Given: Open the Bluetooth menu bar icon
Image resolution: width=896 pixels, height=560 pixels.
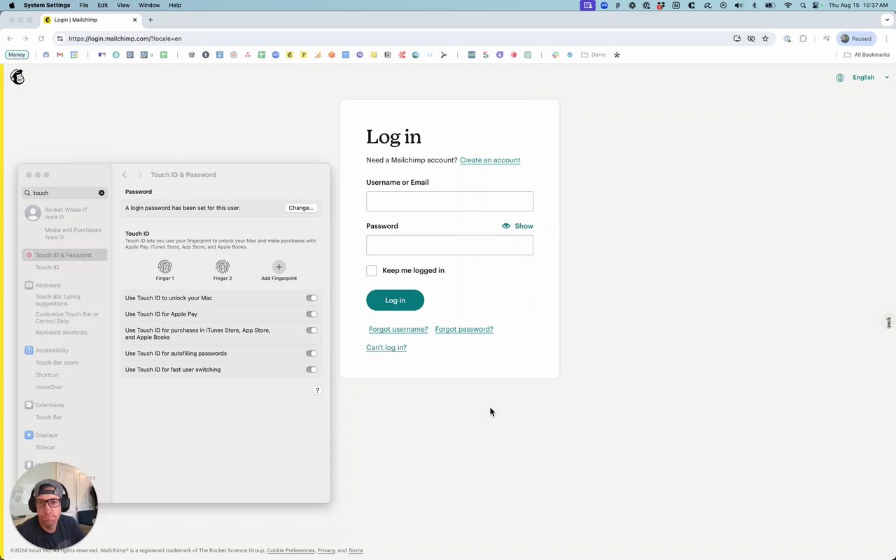Looking at the screenshot, I should (754, 5).
